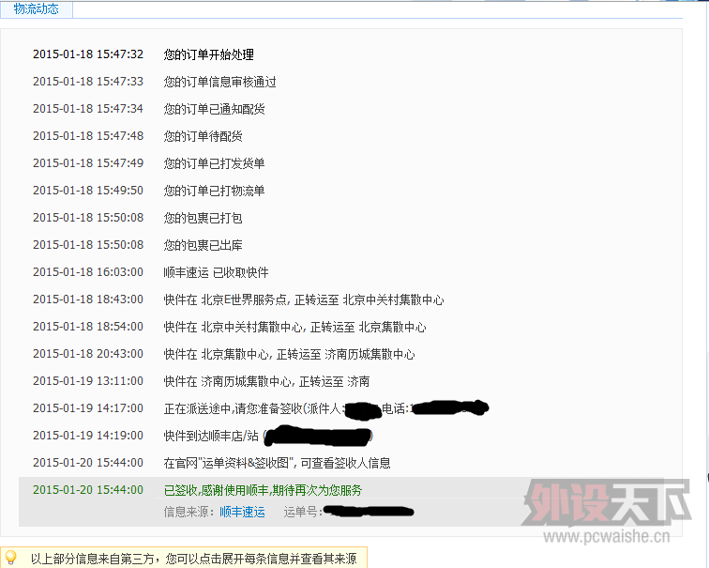
Task: Expand the 您的订单信息审核通过 entry
Action: (219, 82)
